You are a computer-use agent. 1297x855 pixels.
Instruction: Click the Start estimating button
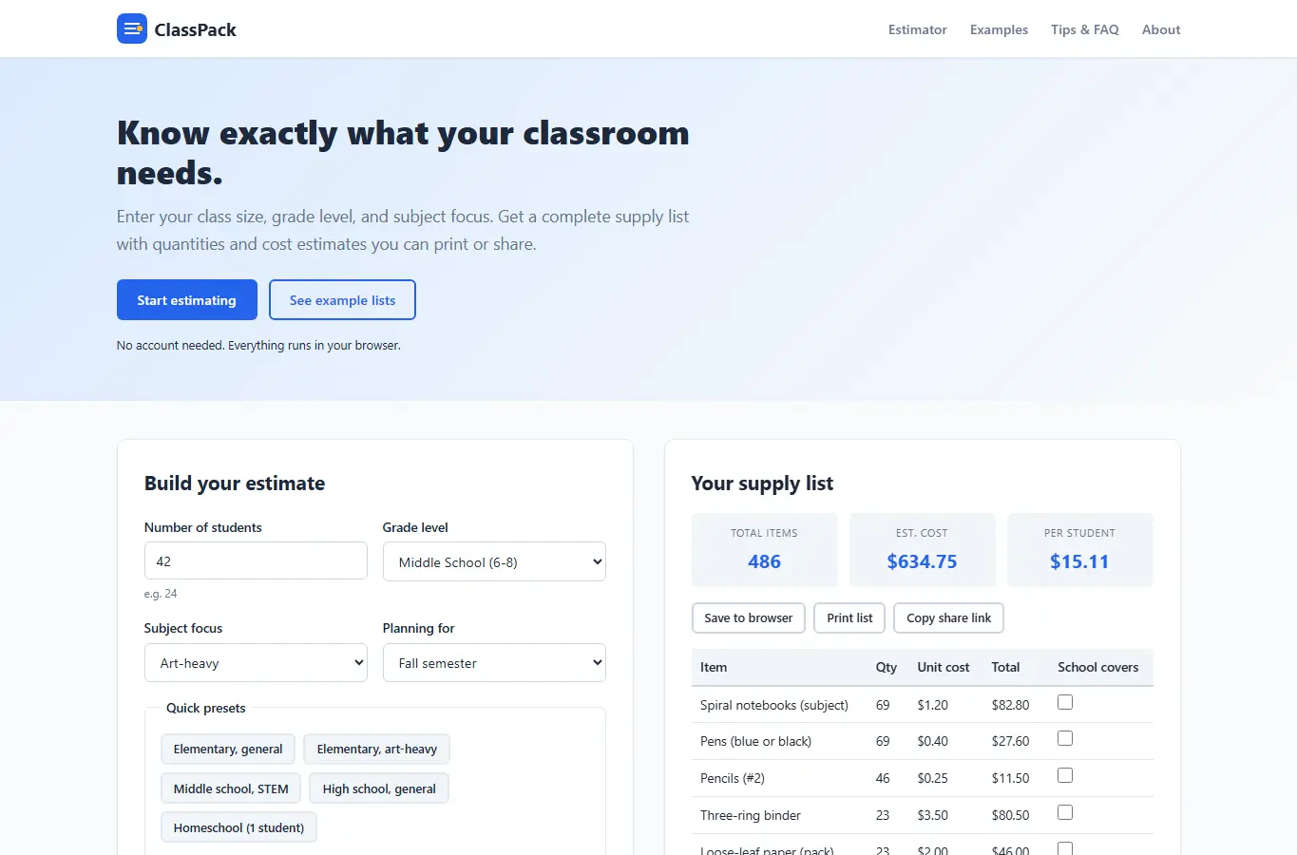click(187, 300)
